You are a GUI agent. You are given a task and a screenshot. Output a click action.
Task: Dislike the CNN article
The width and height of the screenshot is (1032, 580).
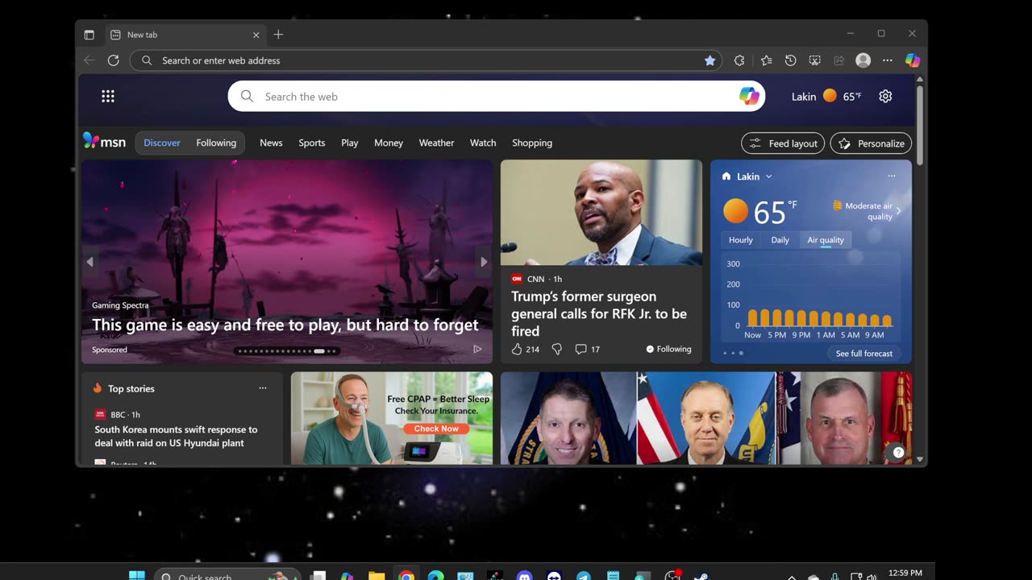556,349
